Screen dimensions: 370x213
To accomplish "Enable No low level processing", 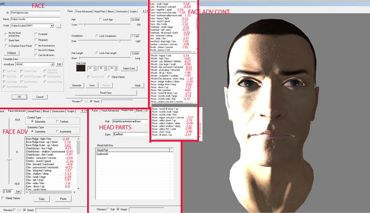I will pos(6,34).
